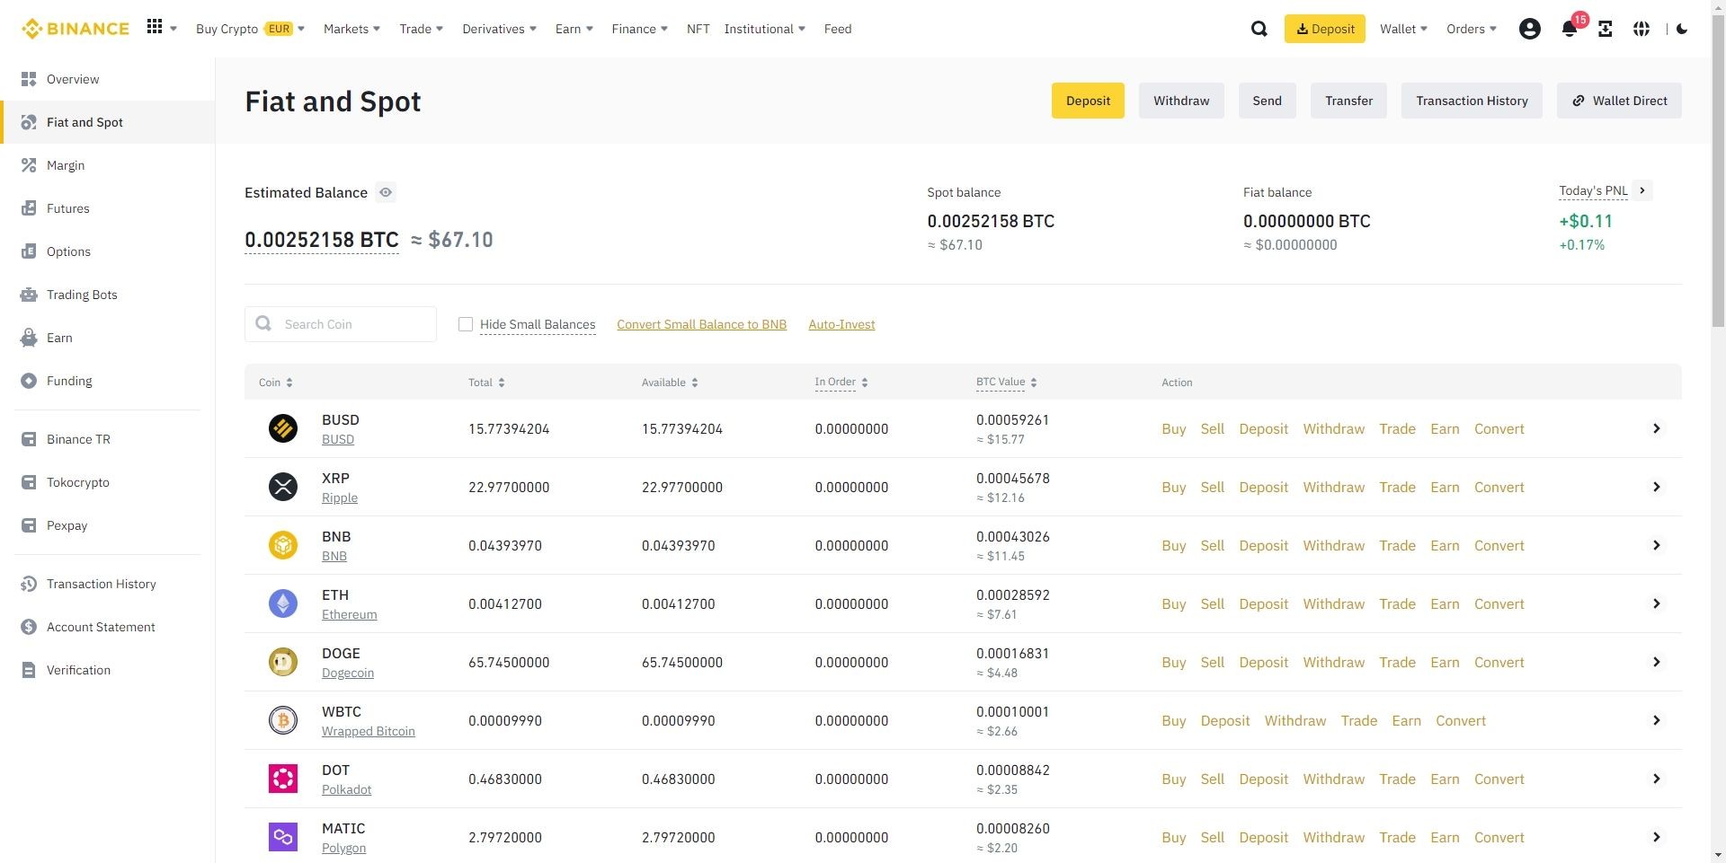Click the ETH coin icon
This screenshot has width=1726, height=863.
coord(283,603)
